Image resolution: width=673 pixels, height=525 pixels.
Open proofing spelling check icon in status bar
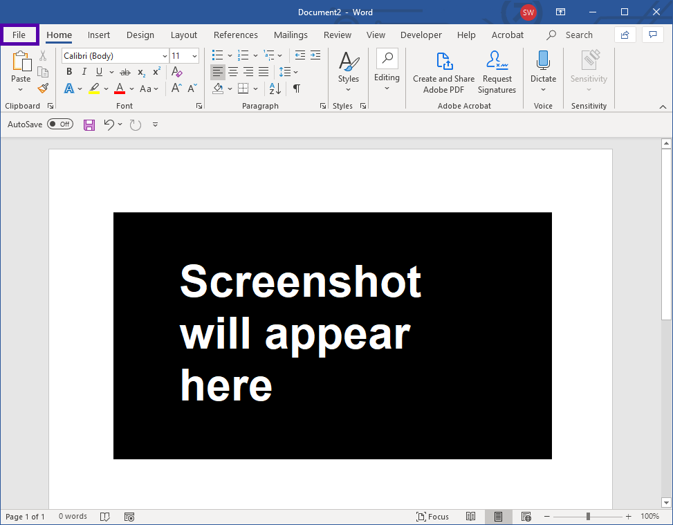(x=104, y=517)
